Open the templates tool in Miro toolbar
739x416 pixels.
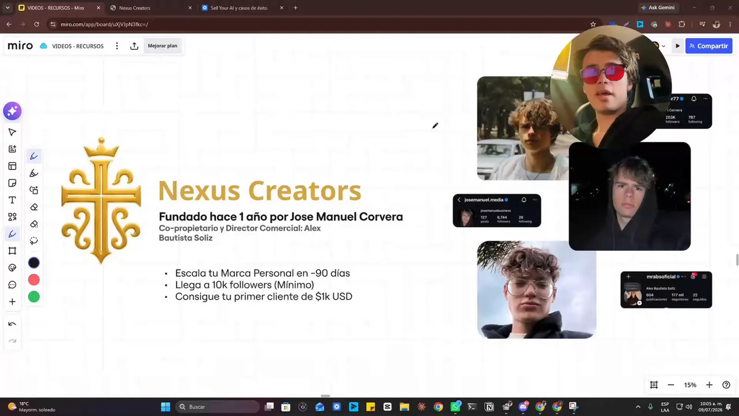[x=12, y=166]
